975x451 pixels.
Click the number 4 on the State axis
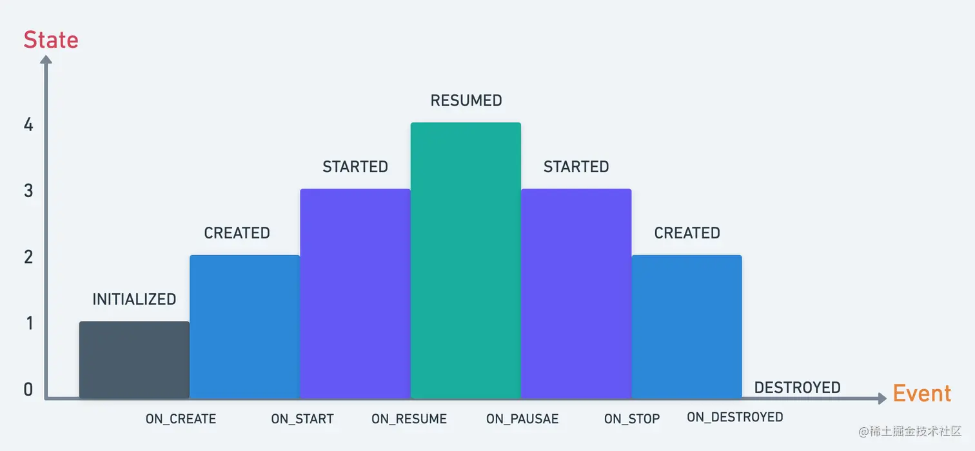[x=28, y=124]
